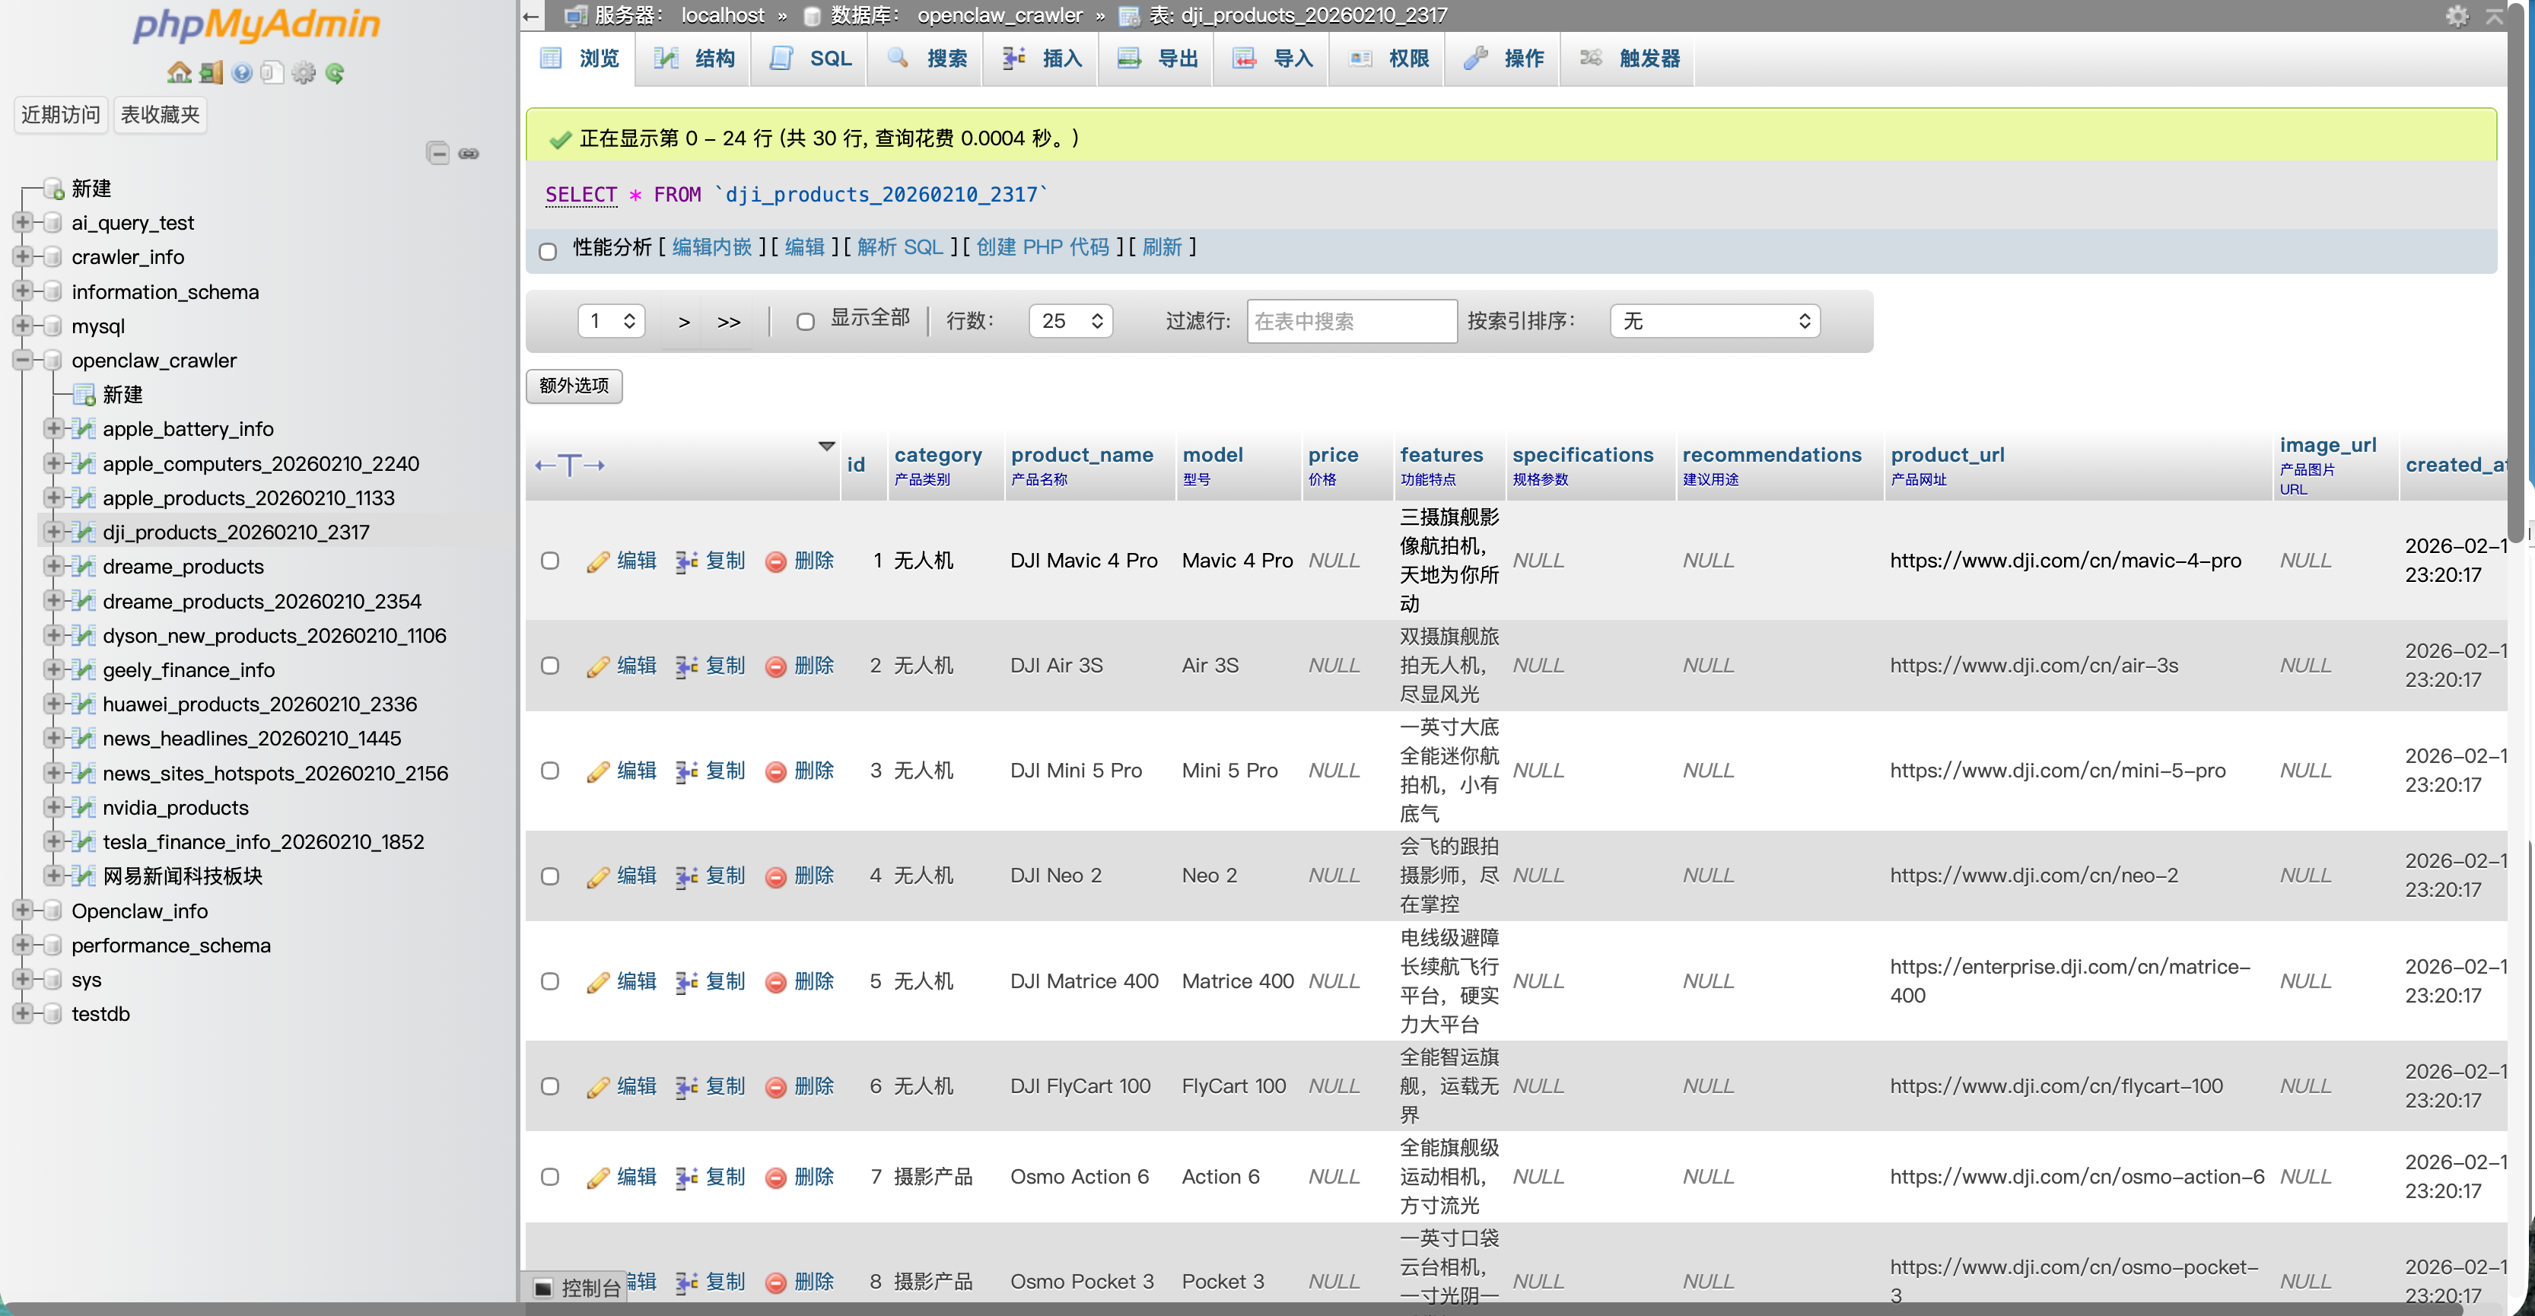Enable the 性能分析 profiling checkbox
The image size is (2535, 1316).
click(x=548, y=250)
